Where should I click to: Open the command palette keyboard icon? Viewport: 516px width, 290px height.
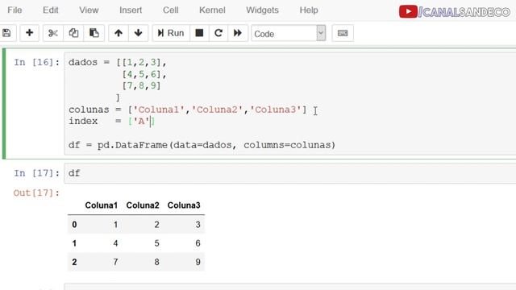pos(343,33)
